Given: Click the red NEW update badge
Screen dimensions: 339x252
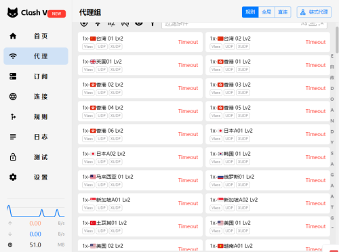Looking at the screenshot, I should click(57, 14).
